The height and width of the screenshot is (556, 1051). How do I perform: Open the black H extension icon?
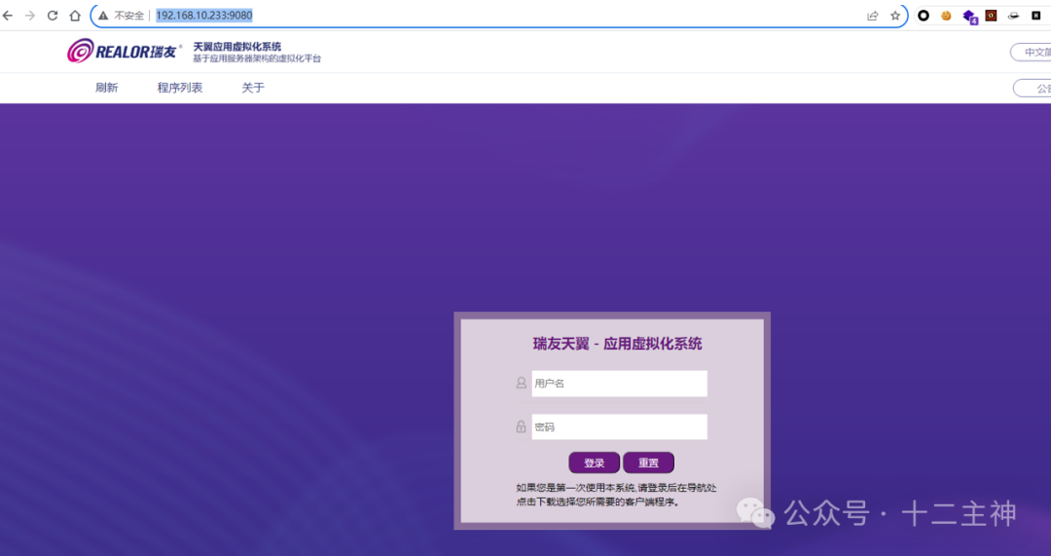1036,16
